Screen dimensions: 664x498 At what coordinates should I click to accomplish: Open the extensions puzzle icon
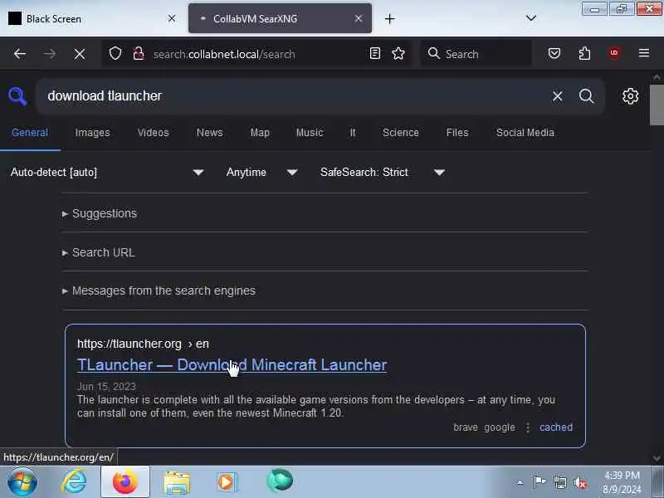584,53
